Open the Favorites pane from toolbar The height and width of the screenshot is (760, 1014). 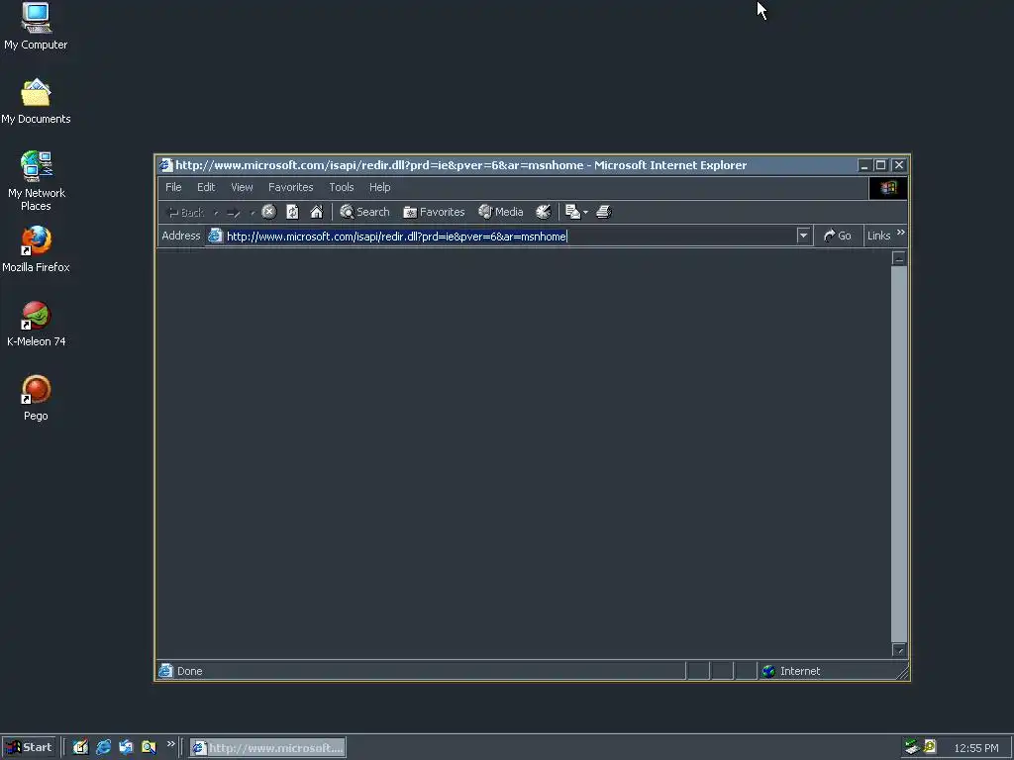pyautogui.click(x=434, y=212)
